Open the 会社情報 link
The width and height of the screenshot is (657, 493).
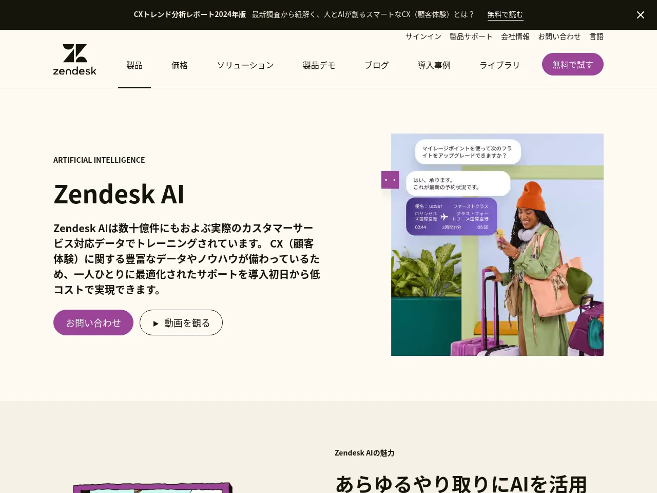point(515,36)
